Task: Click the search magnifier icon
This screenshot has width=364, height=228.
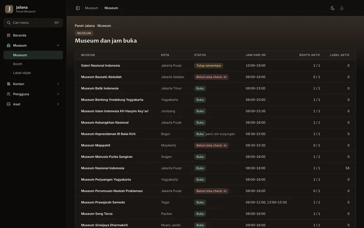Action: (x=9, y=23)
